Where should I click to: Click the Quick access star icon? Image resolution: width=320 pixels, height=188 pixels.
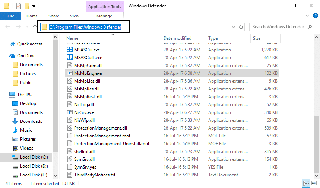pos(13,44)
